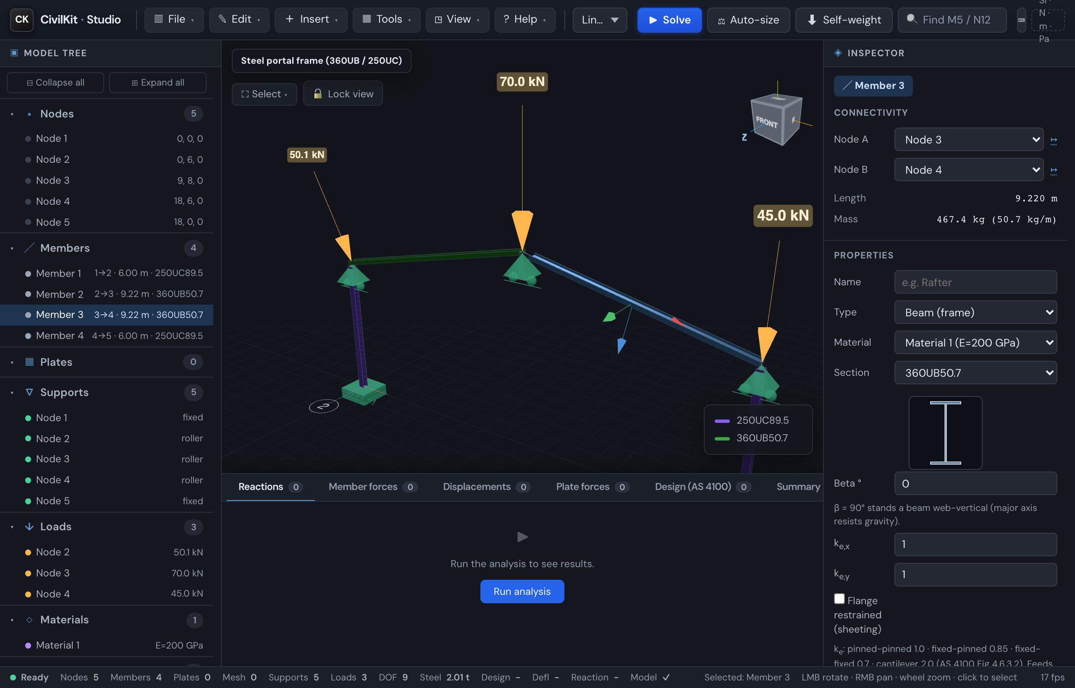This screenshot has width=1075, height=688.
Task: Open the File menu
Action: tap(174, 20)
